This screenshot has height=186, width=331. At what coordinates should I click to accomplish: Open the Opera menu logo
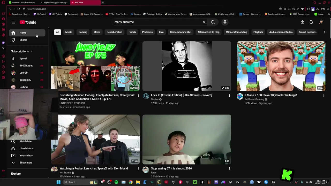coord(3,3)
